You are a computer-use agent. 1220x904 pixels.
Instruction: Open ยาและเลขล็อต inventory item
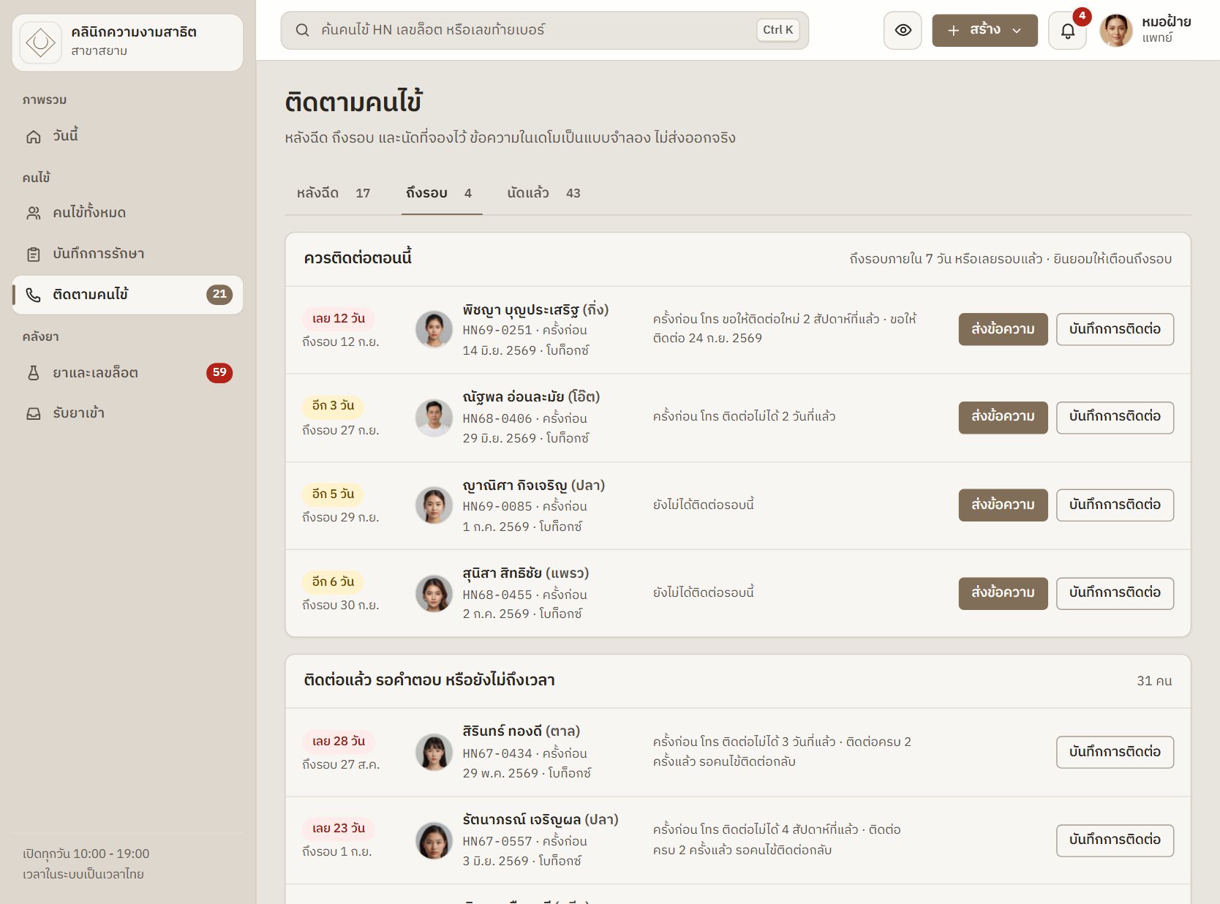pyautogui.click(x=127, y=373)
